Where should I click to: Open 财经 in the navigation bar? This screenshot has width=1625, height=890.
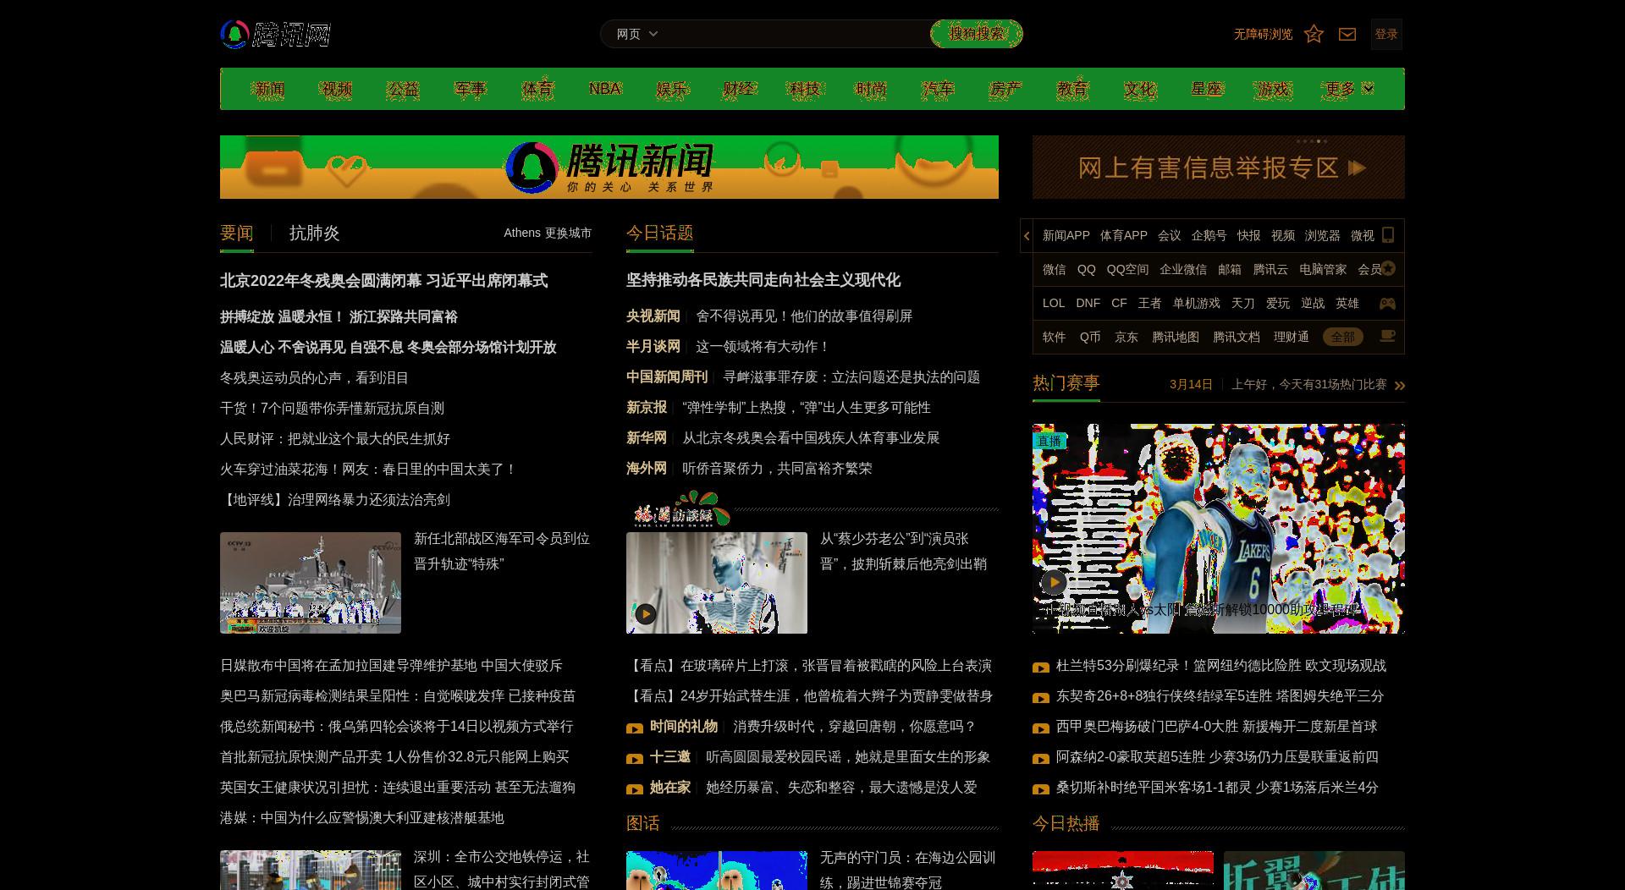[738, 89]
